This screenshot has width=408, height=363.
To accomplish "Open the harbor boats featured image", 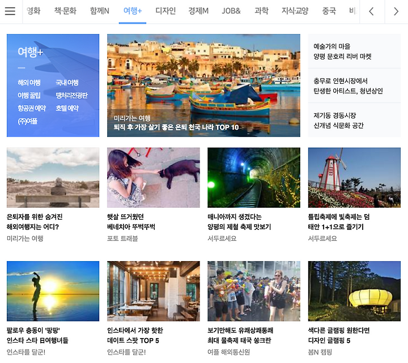I will coord(203,86).
